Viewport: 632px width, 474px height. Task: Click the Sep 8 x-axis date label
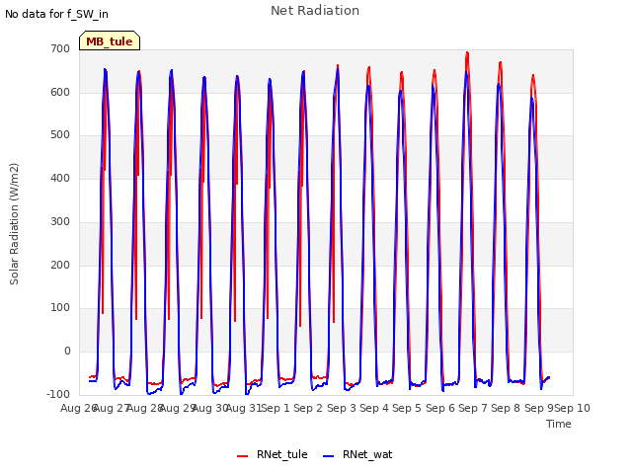click(x=506, y=408)
